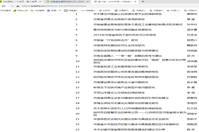The height and width of the screenshot is (132, 199).
Task: Switch to the 360导航 tab
Action: tap(20, 2)
